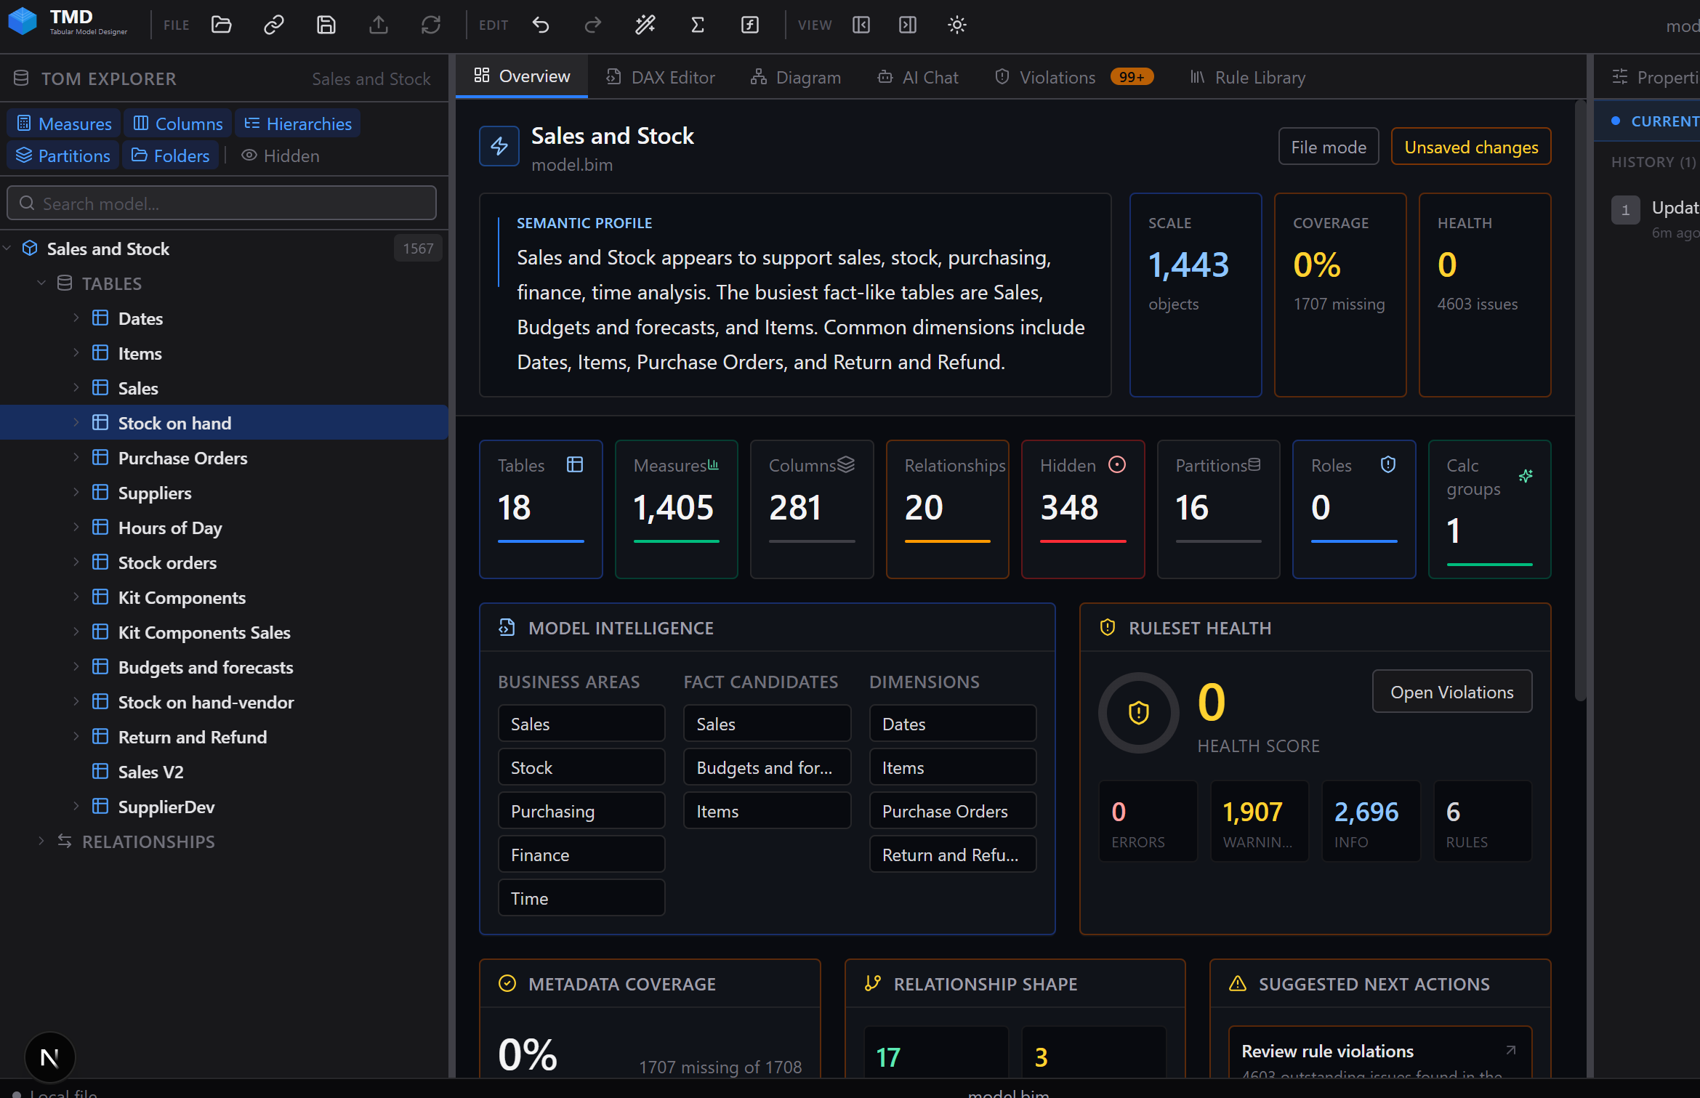This screenshot has width=1700, height=1098.
Task: Expand the Budgets and forecasts table
Action: pyautogui.click(x=76, y=666)
